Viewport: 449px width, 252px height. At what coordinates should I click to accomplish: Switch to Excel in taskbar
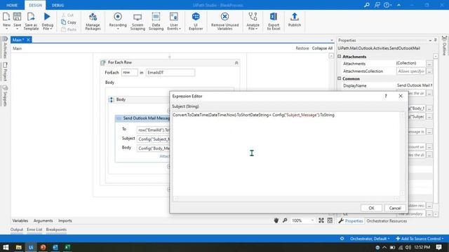click(x=67, y=247)
